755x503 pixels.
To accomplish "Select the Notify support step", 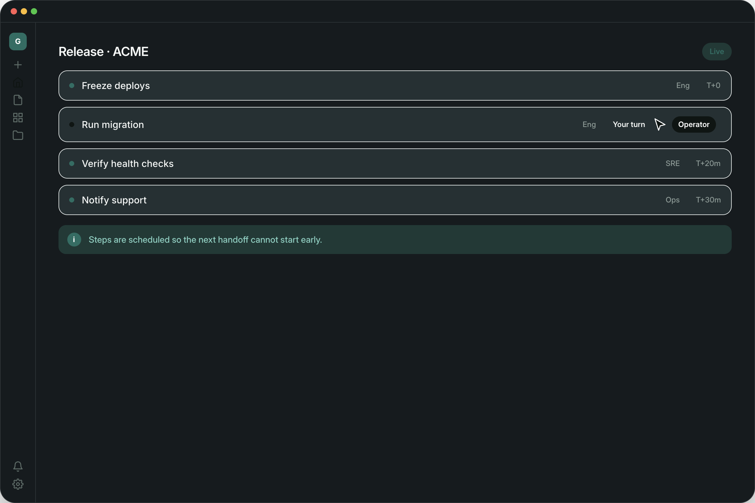I will click(x=395, y=200).
